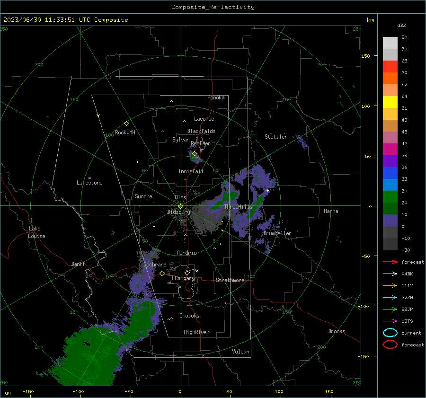Click the cyan current ellipse icon
Screen dimensions: 426x398
tap(390, 333)
